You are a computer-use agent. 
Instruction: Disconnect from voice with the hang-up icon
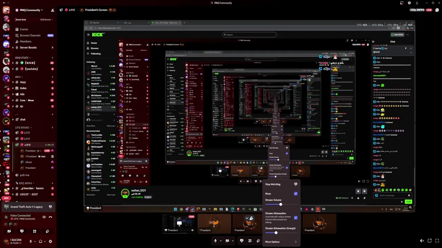pos(50,217)
